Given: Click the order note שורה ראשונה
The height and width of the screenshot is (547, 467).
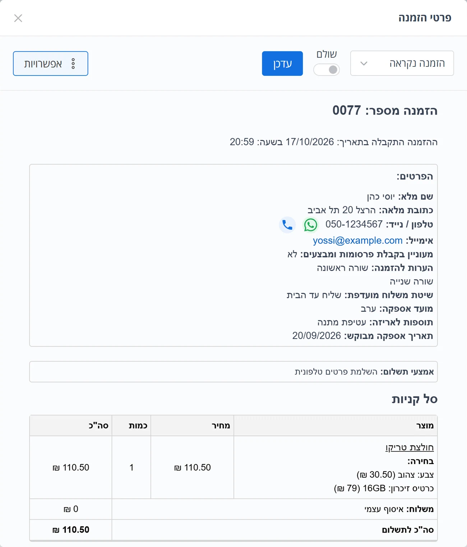Looking at the screenshot, I should 343,268.
